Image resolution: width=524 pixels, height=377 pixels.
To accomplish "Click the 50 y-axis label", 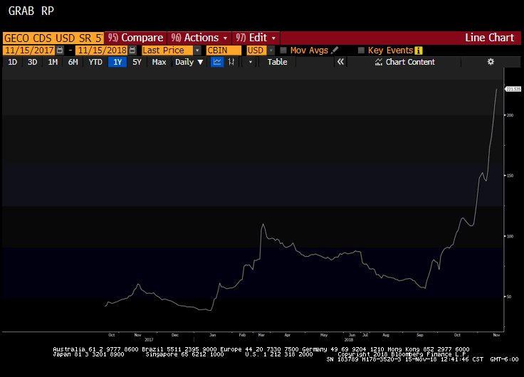I will [509, 297].
